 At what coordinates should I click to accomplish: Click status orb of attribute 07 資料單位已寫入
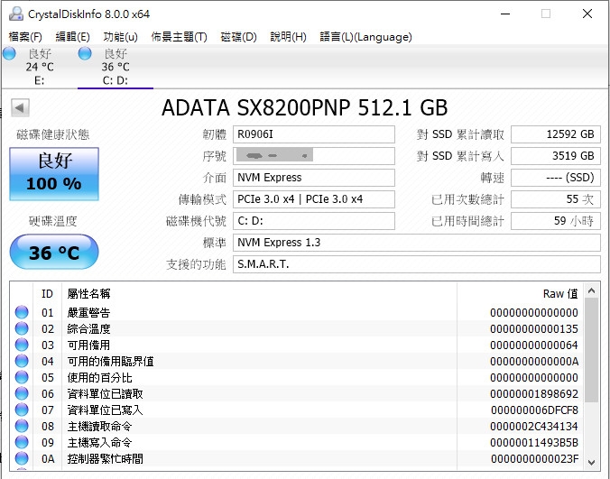click(22, 410)
